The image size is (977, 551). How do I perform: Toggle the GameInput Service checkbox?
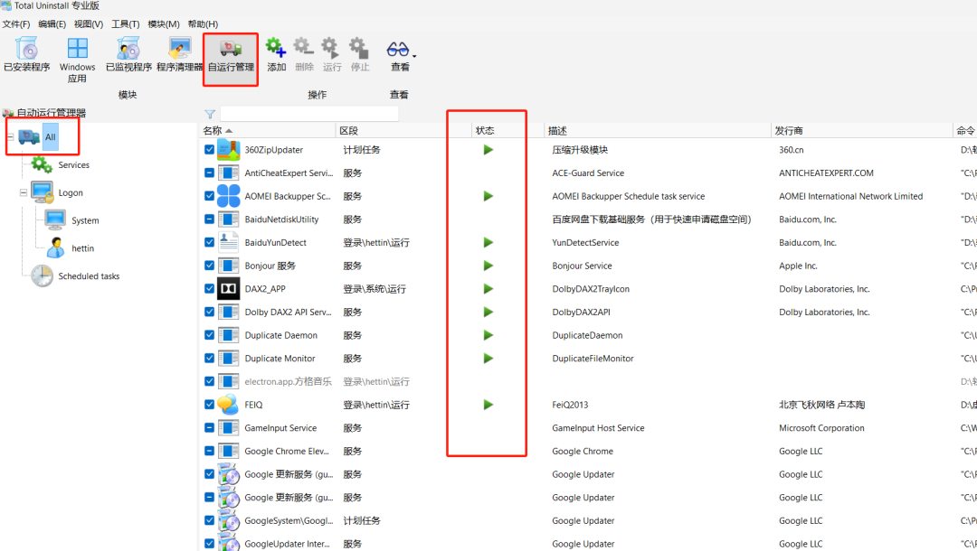(209, 428)
